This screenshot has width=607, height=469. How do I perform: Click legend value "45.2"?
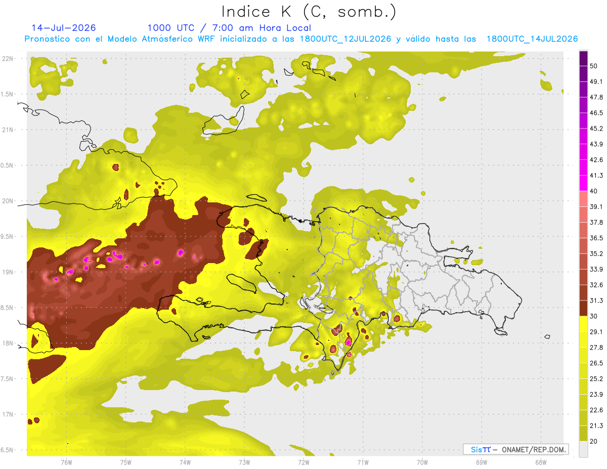tap(596, 129)
